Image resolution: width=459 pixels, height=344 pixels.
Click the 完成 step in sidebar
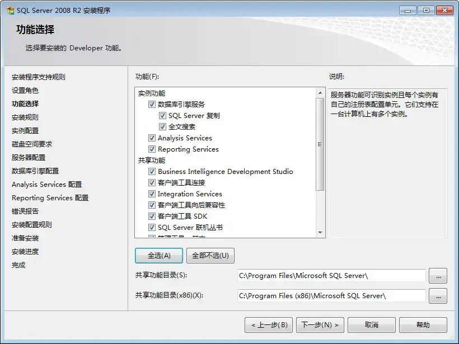[18, 265]
